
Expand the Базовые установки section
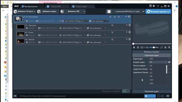click(152, 52)
